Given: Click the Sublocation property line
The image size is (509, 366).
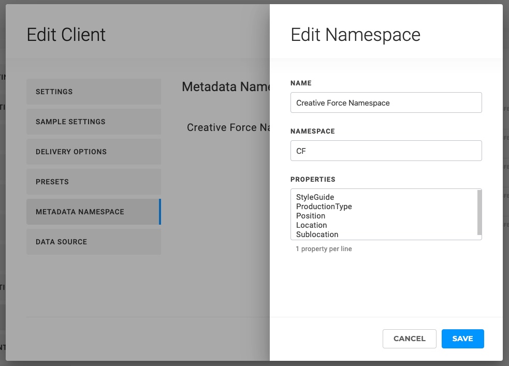Looking at the screenshot, I should click(x=317, y=235).
